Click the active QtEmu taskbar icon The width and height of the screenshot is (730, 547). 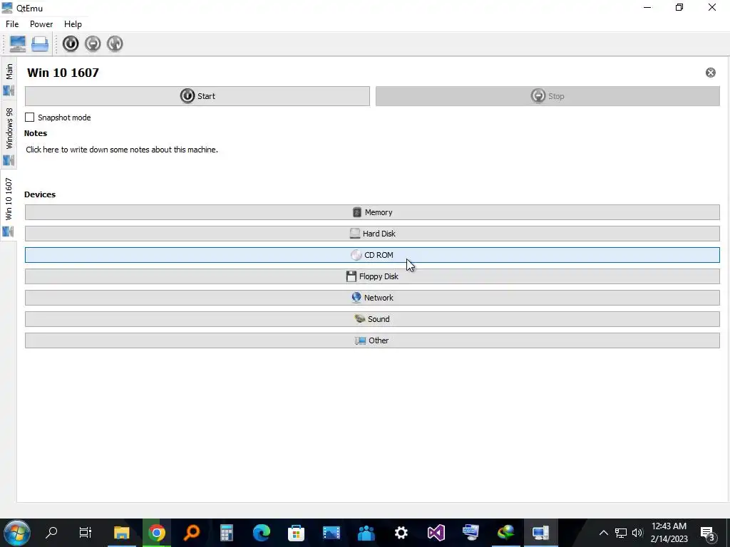pyautogui.click(x=540, y=533)
